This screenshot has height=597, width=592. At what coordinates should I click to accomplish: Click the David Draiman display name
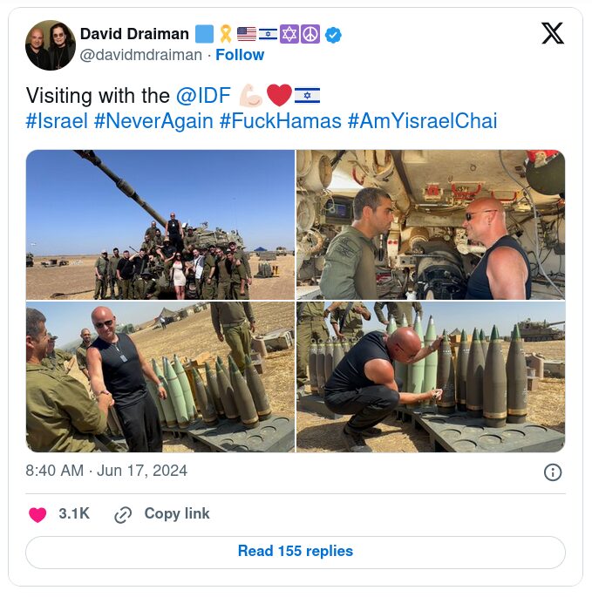134,34
